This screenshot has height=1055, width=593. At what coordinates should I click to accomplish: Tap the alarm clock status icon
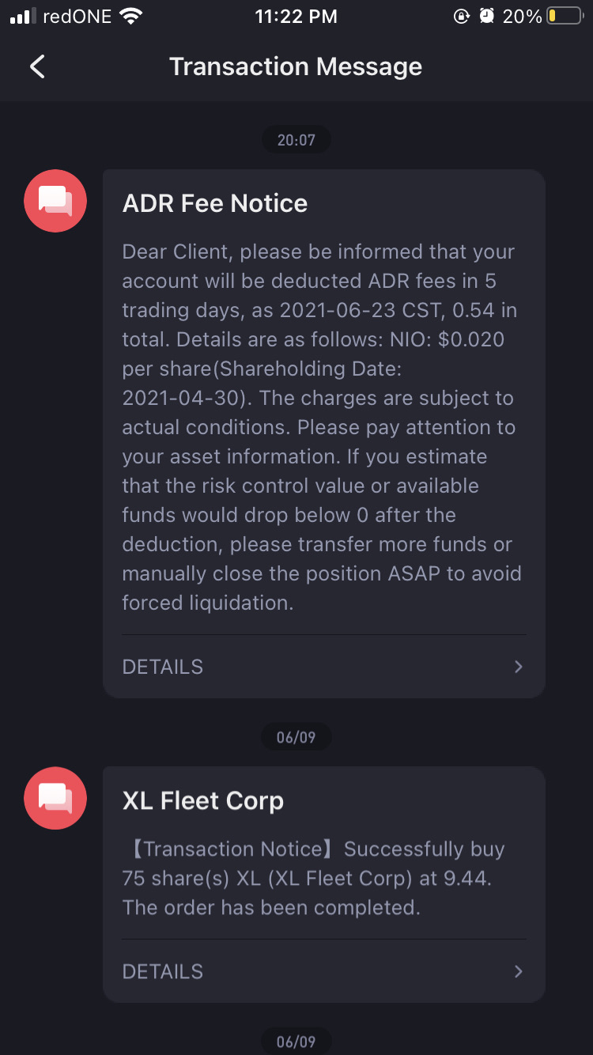487,17
